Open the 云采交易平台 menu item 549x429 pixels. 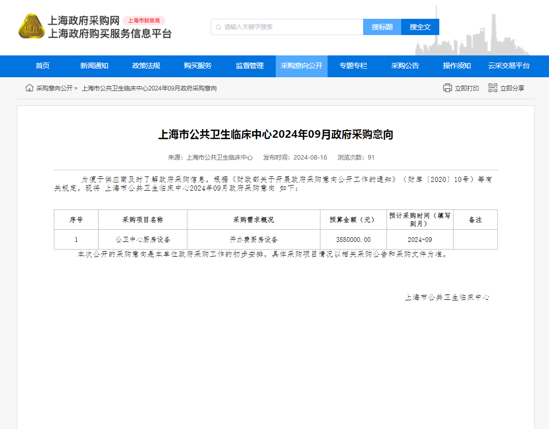[509, 66]
